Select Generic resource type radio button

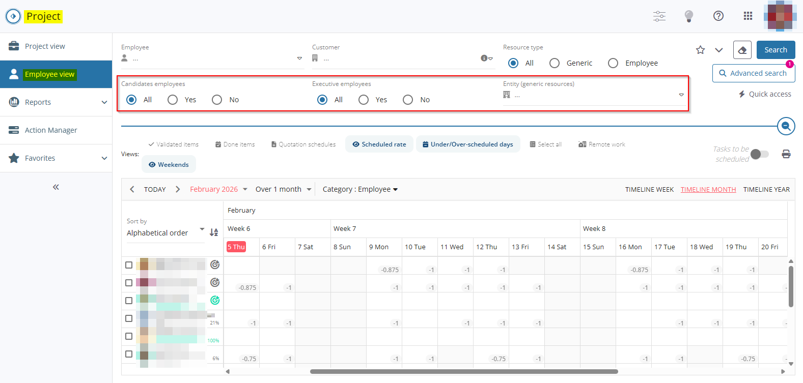pyautogui.click(x=555, y=63)
